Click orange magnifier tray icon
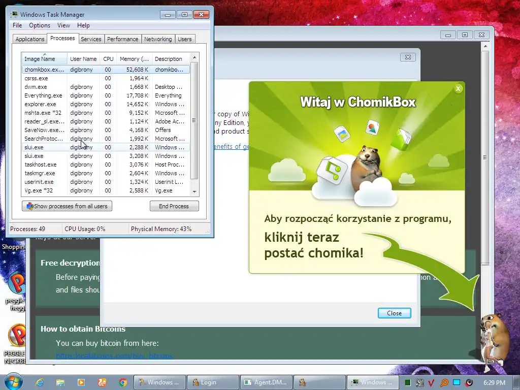The height and width of the screenshot is (390, 520). [444, 383]
